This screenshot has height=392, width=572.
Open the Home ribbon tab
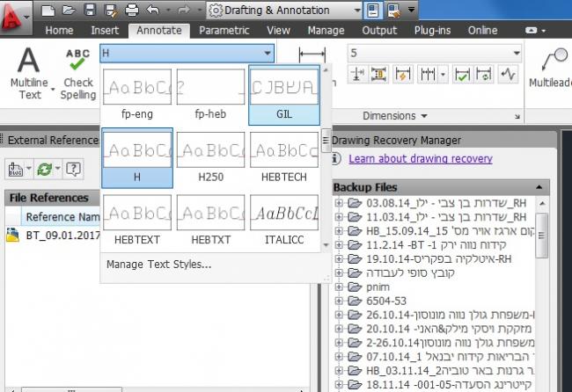(x=59, y=30)
